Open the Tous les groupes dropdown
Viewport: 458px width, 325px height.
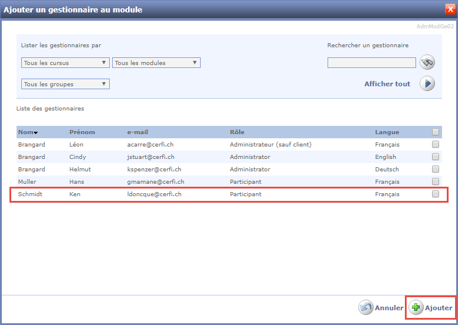click(x=65, y=84)
